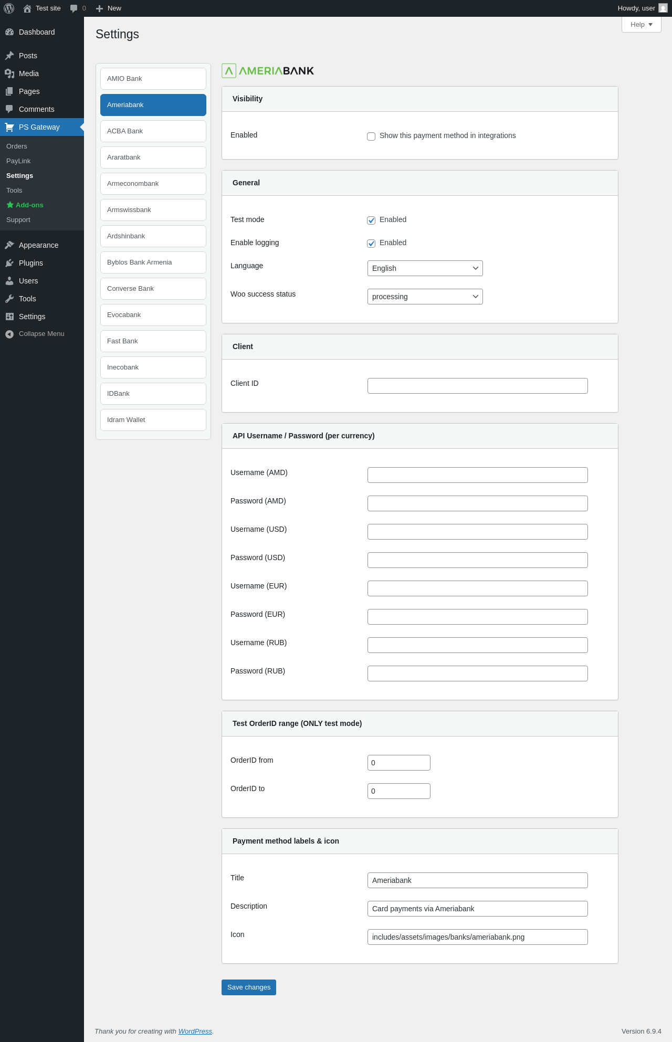
Task: Open the PayLink submenu item
Action: [x=18, y=161]
